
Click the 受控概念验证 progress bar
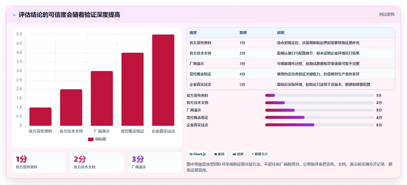pyautogui.click(x=320, y=118)
